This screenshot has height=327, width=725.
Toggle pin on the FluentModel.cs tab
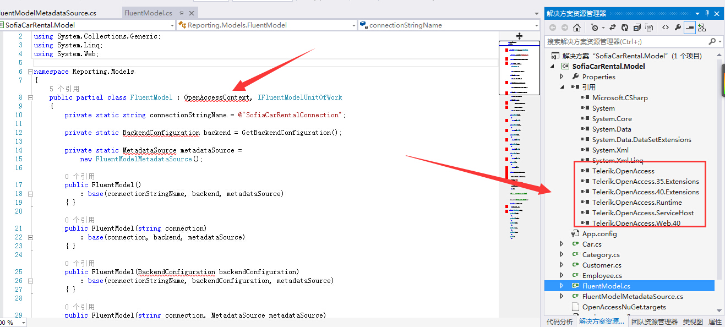(181, 13)
